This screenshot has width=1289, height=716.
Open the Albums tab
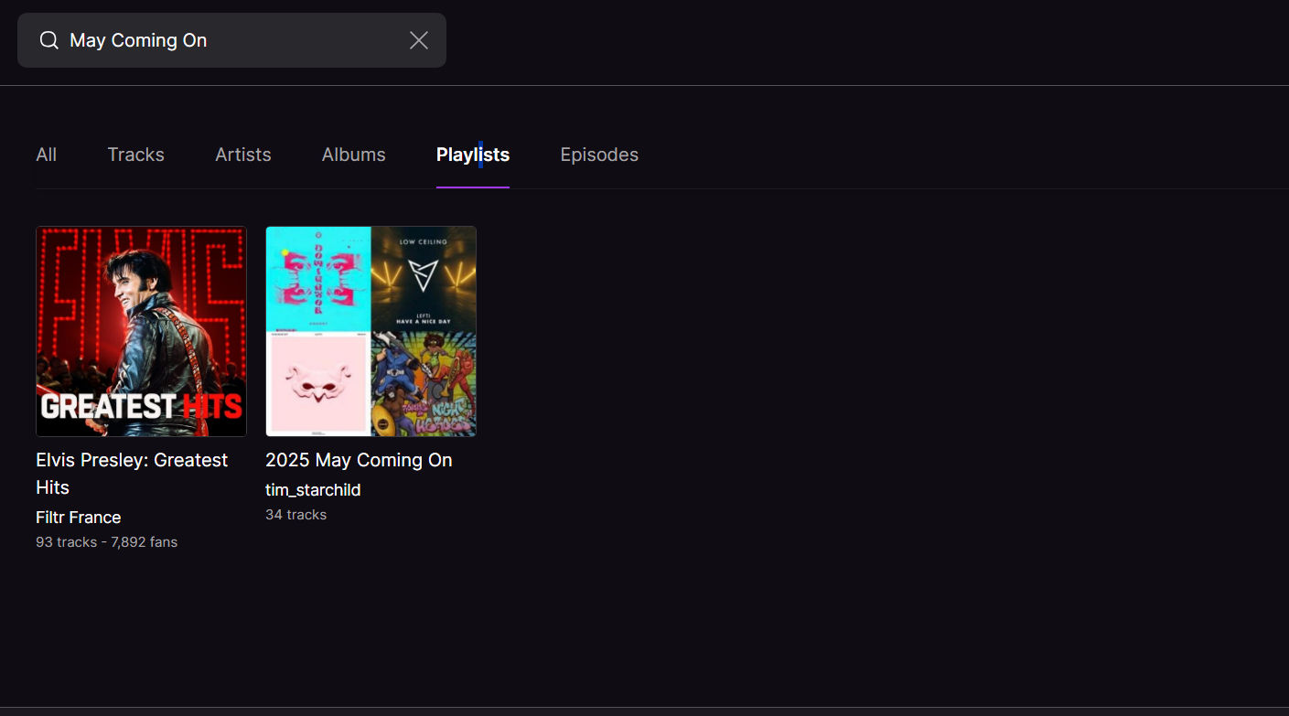pyautogui.click(x=354, y=155)
